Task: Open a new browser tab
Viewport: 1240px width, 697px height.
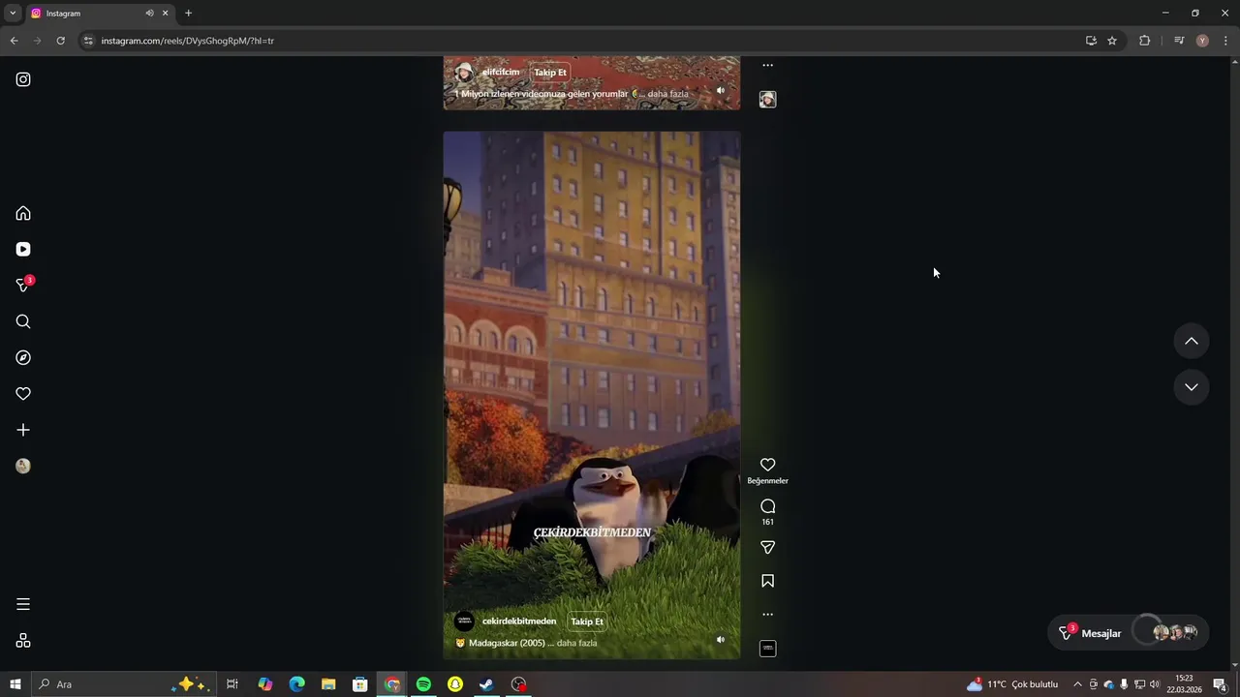Action: click(x=188, y=14)
